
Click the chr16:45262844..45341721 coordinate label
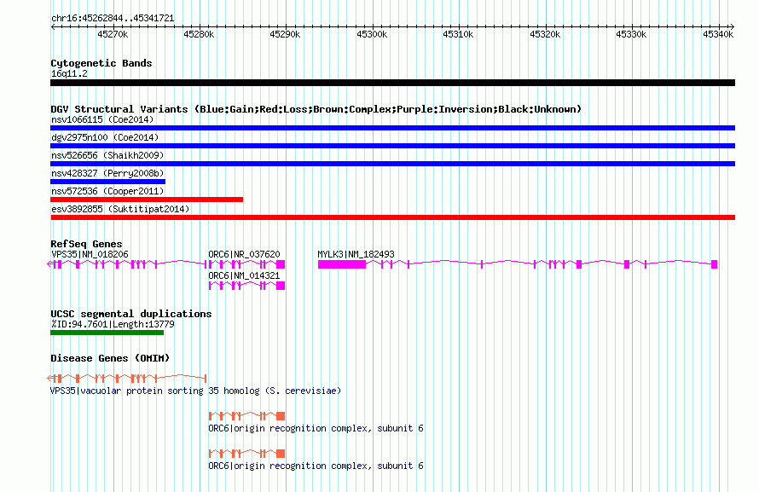pyautogui.click(x=113, y=18)
